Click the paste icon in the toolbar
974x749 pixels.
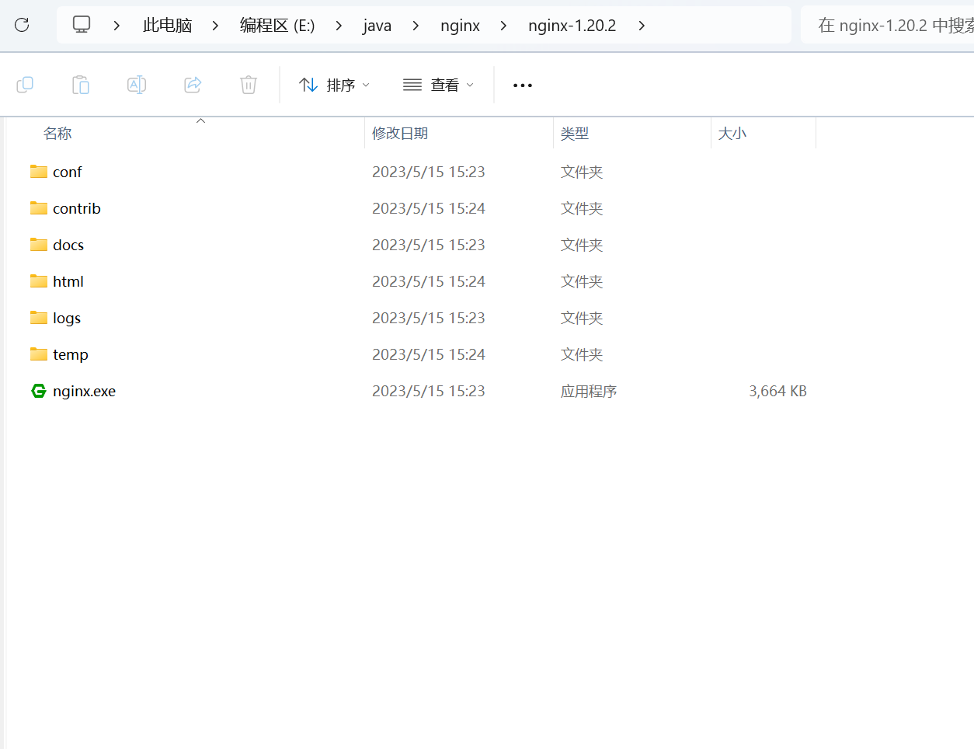coord(81,85)
